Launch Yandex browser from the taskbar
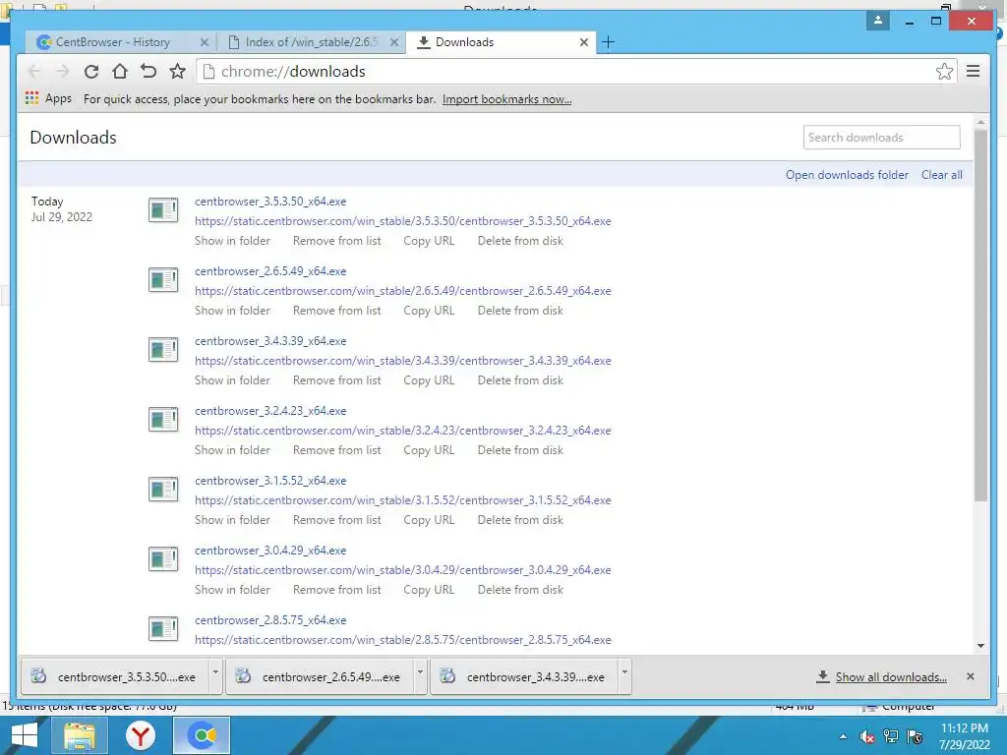 140,735
